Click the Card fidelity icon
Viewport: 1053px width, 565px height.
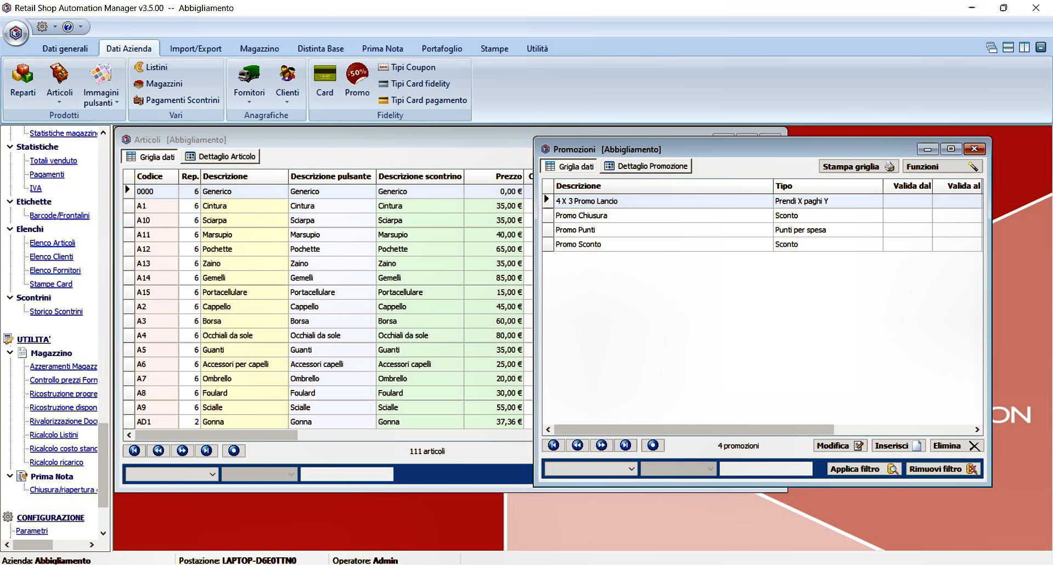[324, 81]
